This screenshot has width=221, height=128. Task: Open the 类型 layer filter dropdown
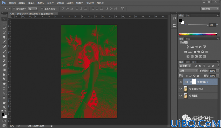point(185,66)
